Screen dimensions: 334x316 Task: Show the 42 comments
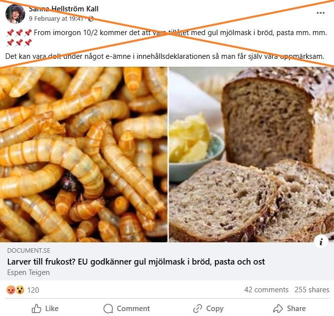[x=266, y=290]
